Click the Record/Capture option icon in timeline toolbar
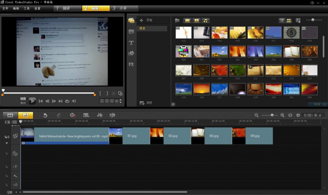 coord(73,115)
